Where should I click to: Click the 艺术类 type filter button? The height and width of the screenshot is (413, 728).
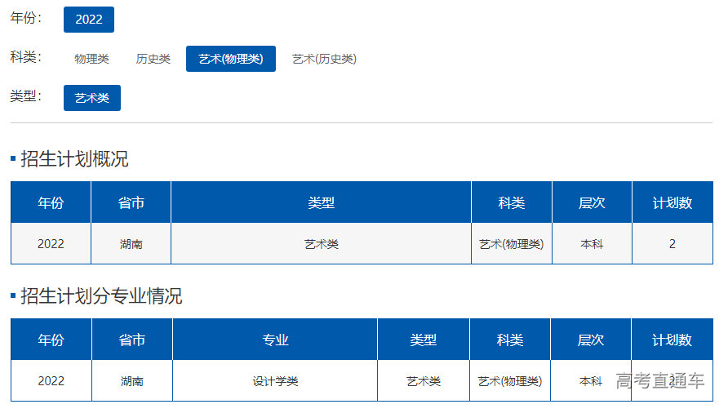[x=91, y=98]
